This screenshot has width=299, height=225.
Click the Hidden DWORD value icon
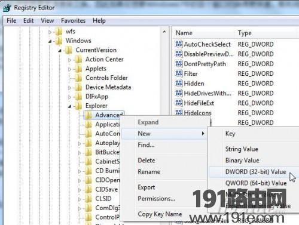179,83
